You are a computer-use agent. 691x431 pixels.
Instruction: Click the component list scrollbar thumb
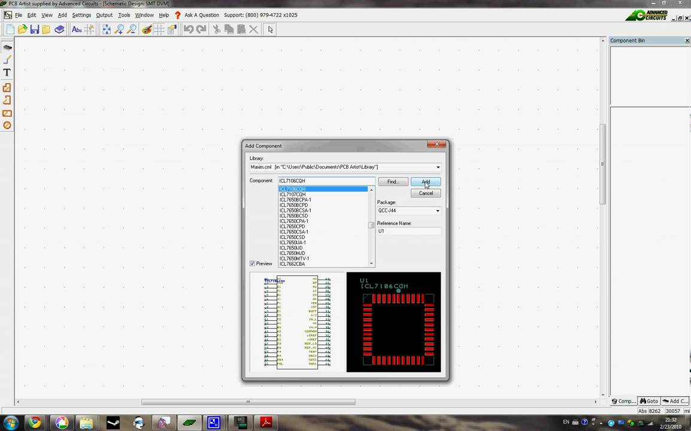[371, 225]
